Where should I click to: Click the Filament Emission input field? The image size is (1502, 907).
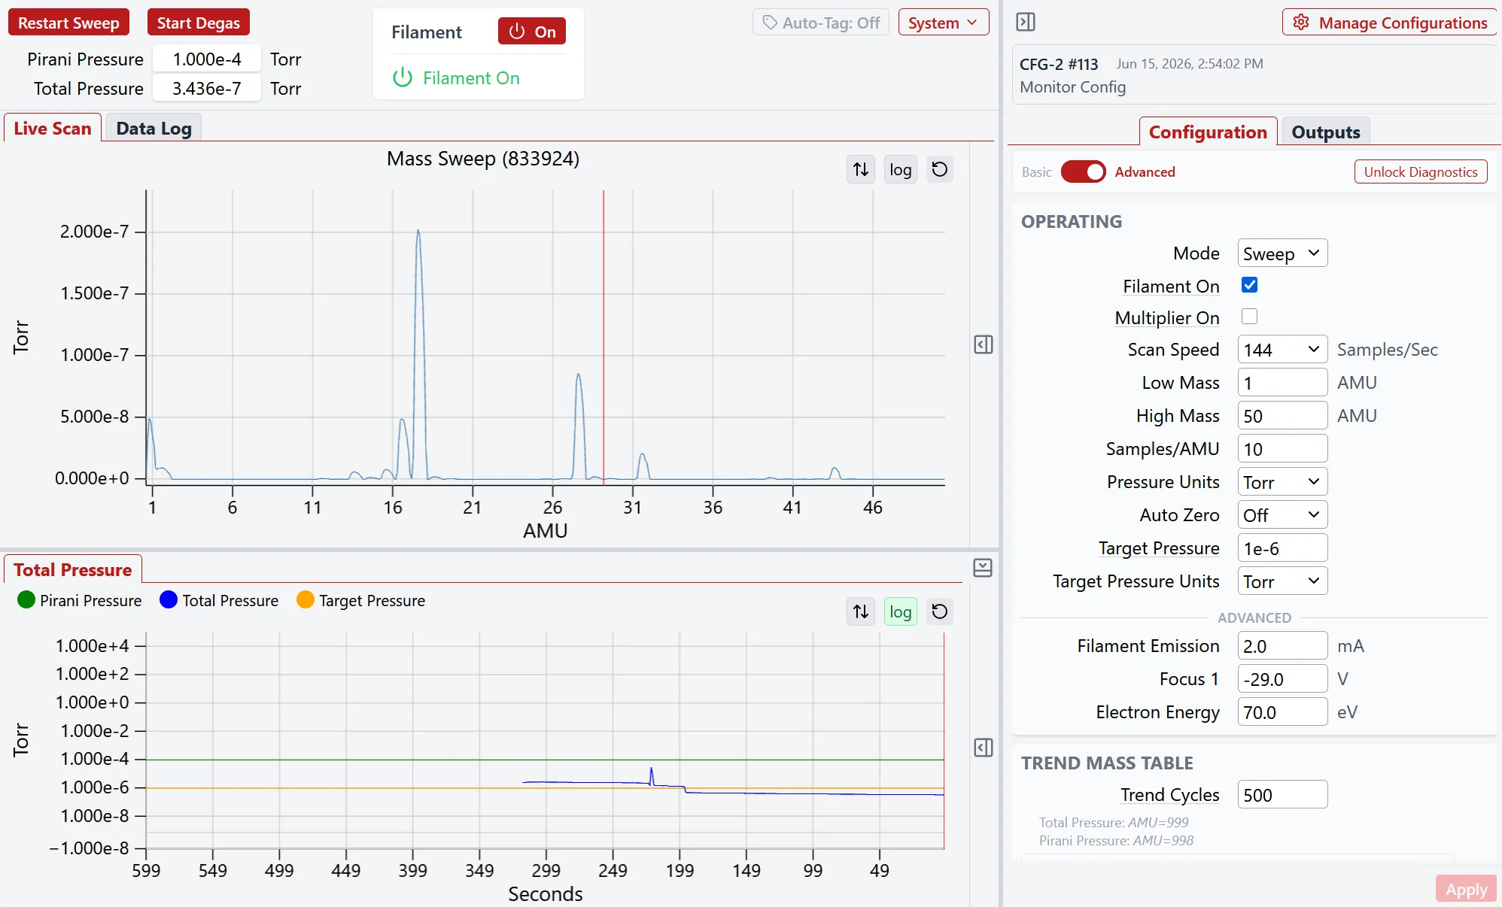(x=1282, y=646)
